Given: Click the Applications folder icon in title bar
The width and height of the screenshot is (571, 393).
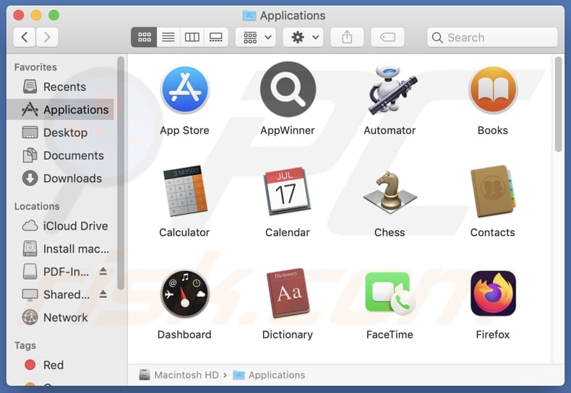Looking at the screenshot, I should tap(249, 15).
